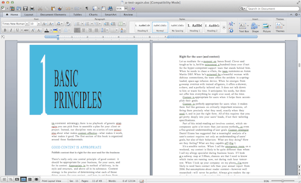Viewport: 301px width, 183px height.
Task: Apply the Heading 1 style
Action: pos(195,27)
